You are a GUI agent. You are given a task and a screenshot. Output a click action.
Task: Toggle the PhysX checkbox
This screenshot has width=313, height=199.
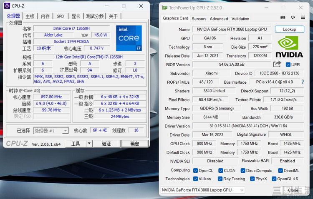point(252,179)
